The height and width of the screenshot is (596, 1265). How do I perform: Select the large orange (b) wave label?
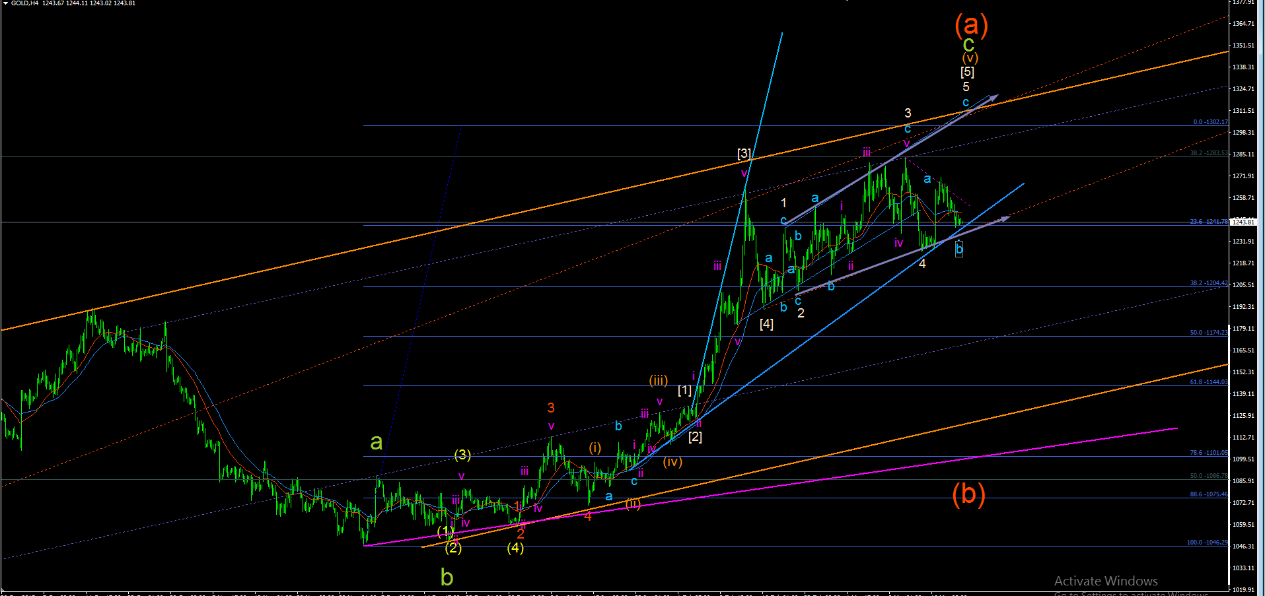[968, 494]
